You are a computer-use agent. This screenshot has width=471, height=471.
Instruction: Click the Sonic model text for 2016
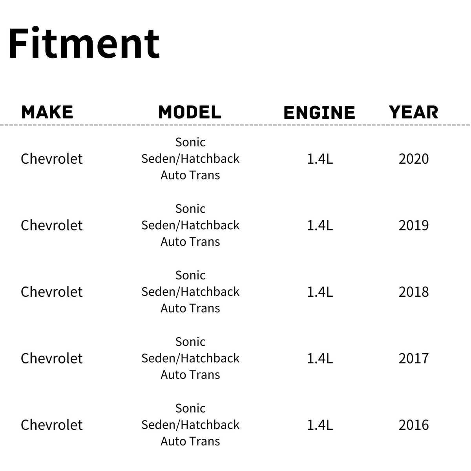[x=190, y=408]
